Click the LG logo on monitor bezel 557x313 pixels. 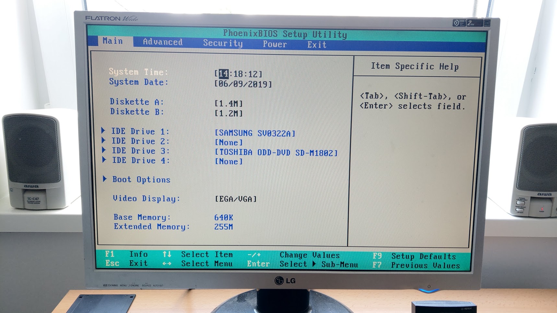tap(285, 281)
